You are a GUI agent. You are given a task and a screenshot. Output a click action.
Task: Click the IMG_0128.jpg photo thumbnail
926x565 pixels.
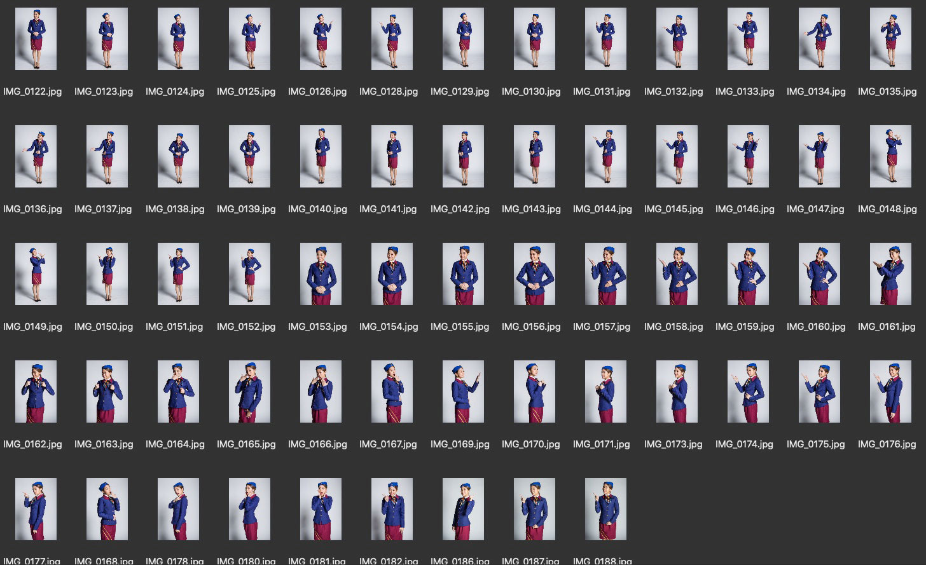click(392, 39)
